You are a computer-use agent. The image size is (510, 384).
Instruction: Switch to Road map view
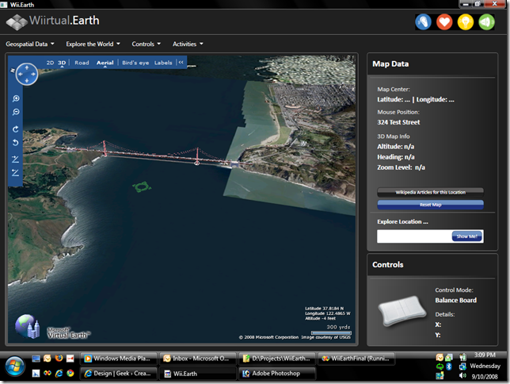tap(82, 62)
